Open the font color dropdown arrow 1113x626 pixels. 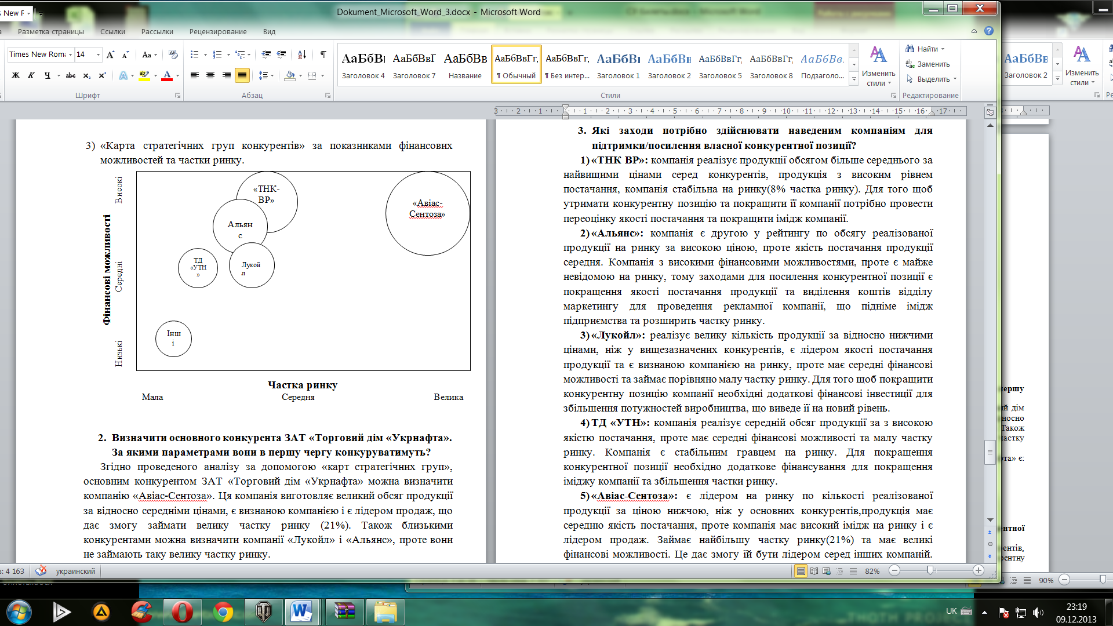coord(177,75)
